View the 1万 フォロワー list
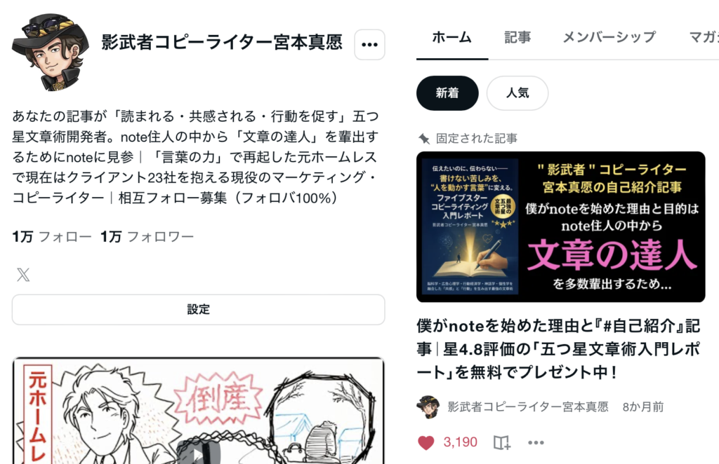Viewport: 719px width, 464px height. point(147,237)
